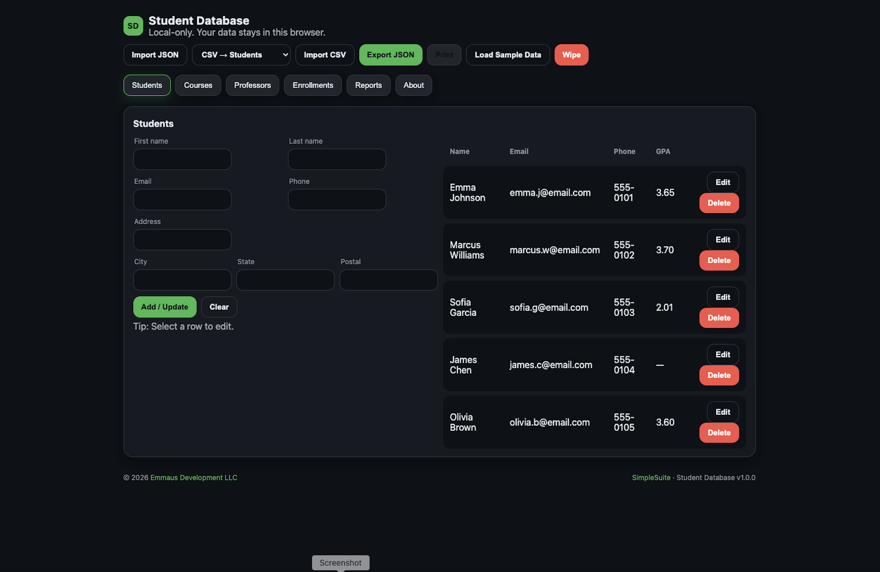Open the CSV → Students export dropdown
Screen dimensions: 880x572
tap(241, 55)
